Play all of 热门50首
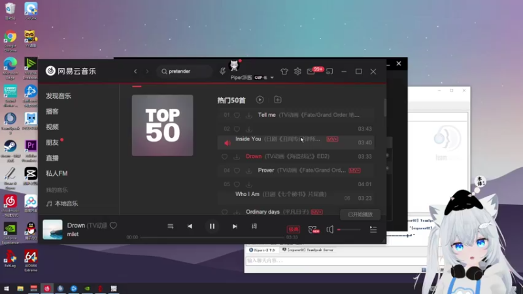523x294 pixels. coord(260,100)
